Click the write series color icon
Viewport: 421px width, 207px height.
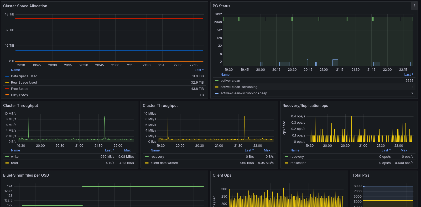coord(7,157)
